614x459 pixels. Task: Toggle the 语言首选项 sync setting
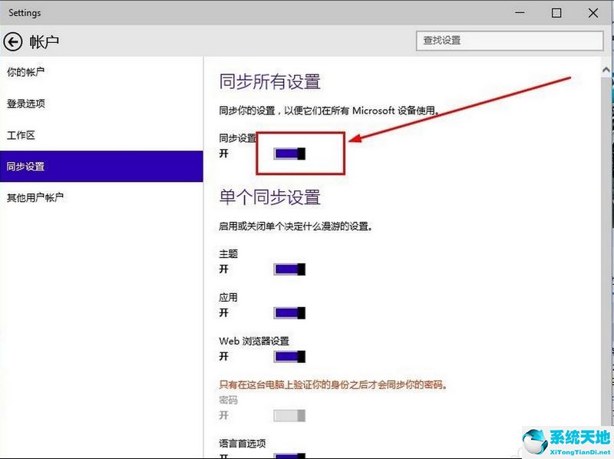point(289,455)
